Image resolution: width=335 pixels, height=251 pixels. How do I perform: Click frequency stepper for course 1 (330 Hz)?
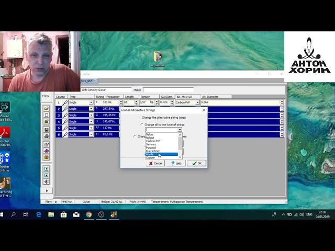pyautogui.click(x=121, y=102)
